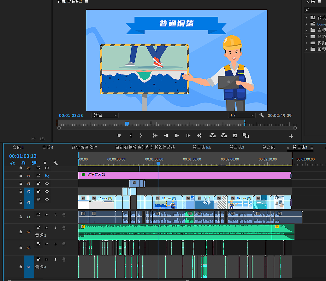Target the V2 track header
The height and width of the screenshot is (281, 326).
click(x=29, y=191)
